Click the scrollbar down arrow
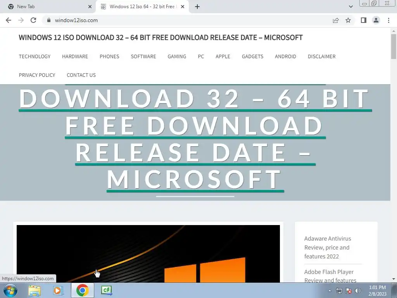This screenshot has width=397, height=298. click(x=394, y=279)
